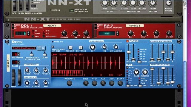Click the Dr.REX loop name display
This screenshot has width=191, height=107.
(x=24, y=48)
